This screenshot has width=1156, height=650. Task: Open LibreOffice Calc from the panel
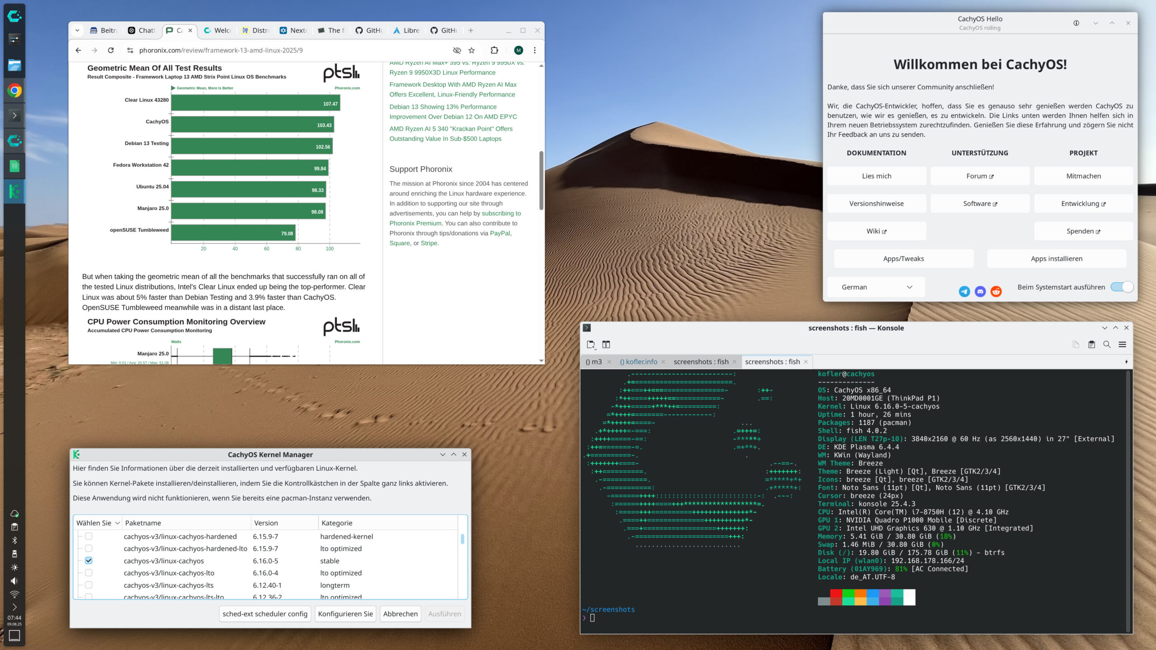click(x=14, y=166)
